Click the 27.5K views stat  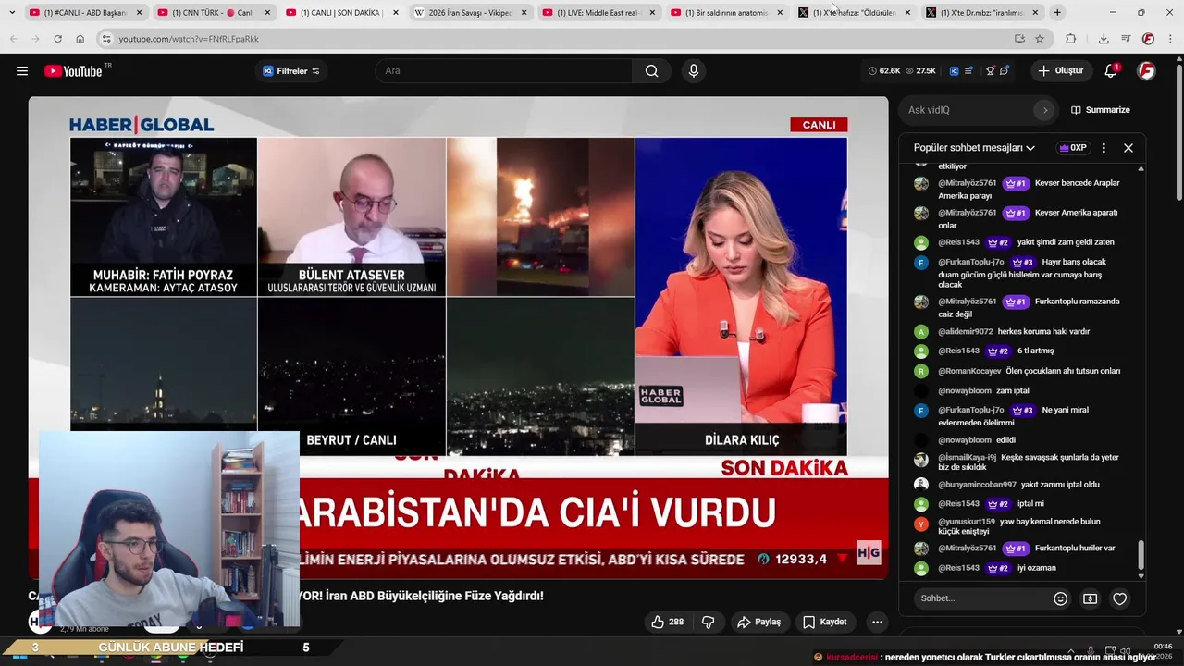(921, 71)
